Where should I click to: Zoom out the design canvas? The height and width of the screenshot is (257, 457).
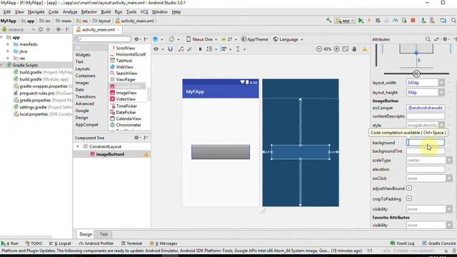click(319, 49)
